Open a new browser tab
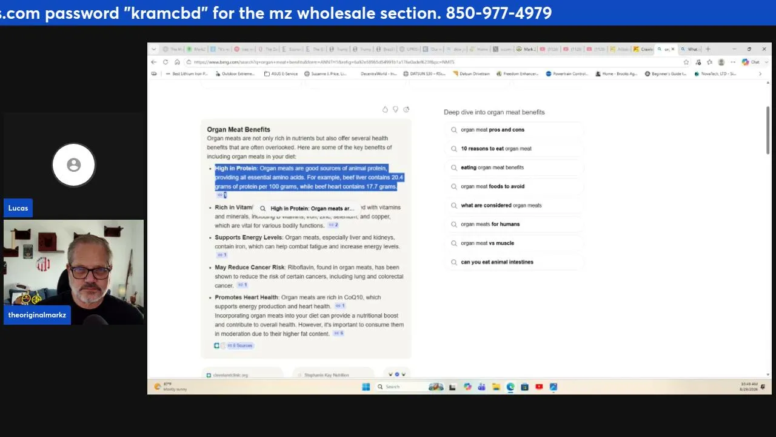The width and height of the screenshot is (776, 437). (707, 49)
